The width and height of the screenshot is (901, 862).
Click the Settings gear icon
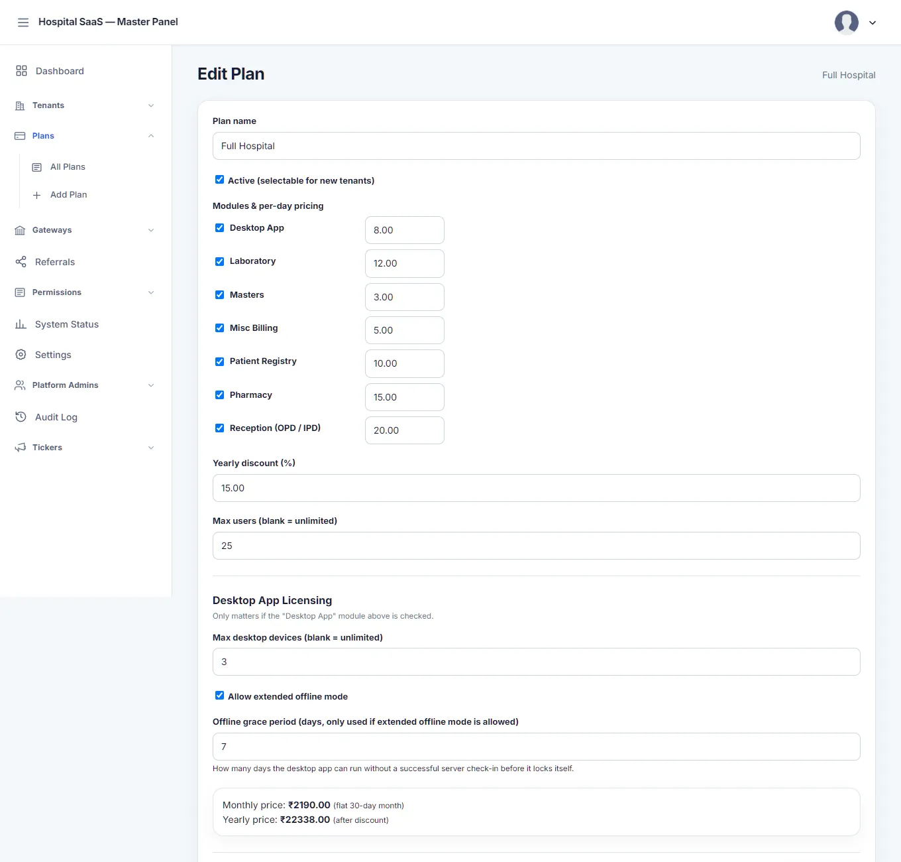(21, 355)
